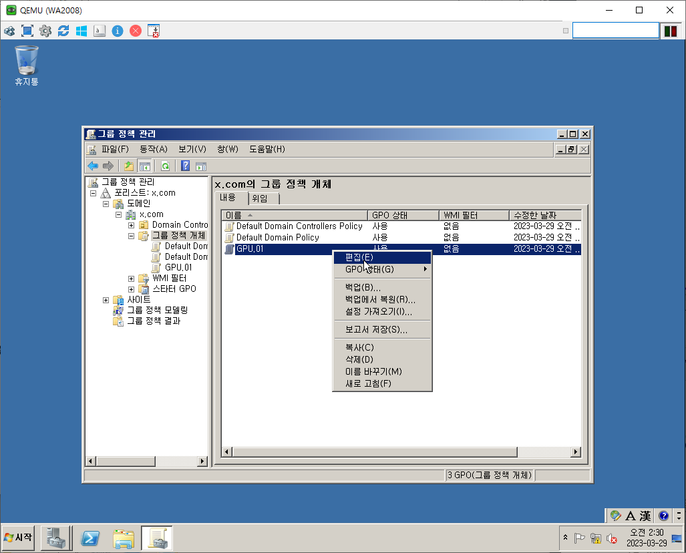Collapse the 그룹 정책 개체 node
The image size is (686, 553).
131,236
